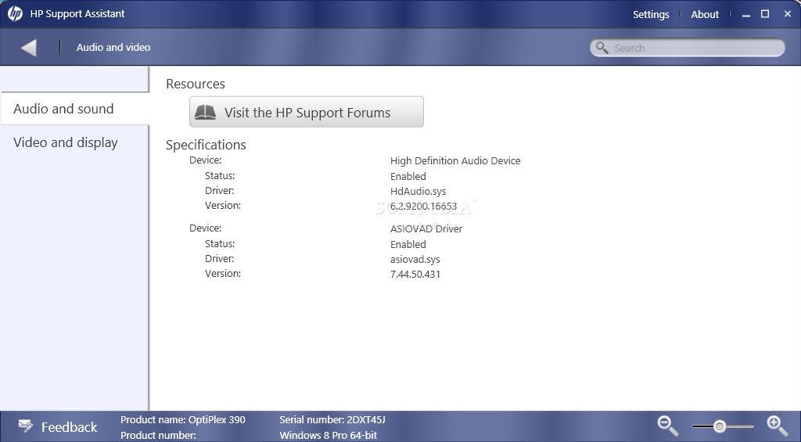Click Windows 8 Pro 64-bit text
The width and height of the screenshot is (801, 442).
point(328,436)
